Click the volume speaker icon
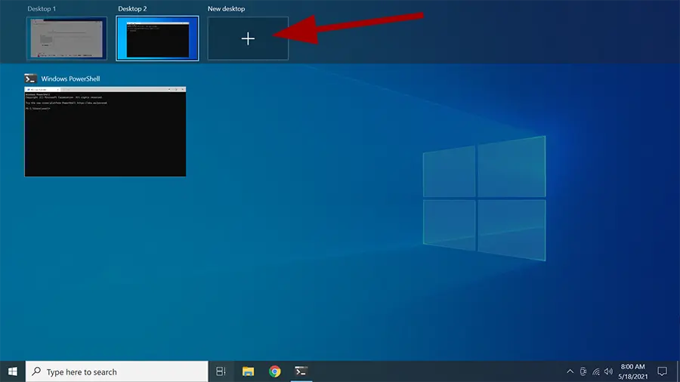 click(608, 371)
